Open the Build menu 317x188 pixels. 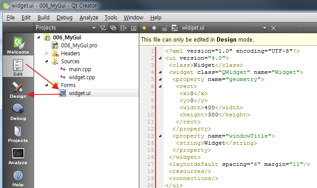[x=43, y=18]
